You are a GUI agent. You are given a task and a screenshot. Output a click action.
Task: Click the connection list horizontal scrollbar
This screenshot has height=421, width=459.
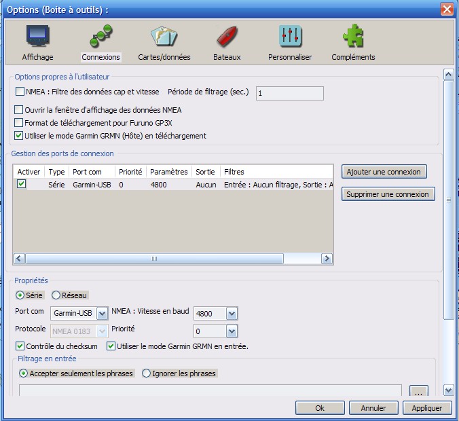click(x=173, y=259)
